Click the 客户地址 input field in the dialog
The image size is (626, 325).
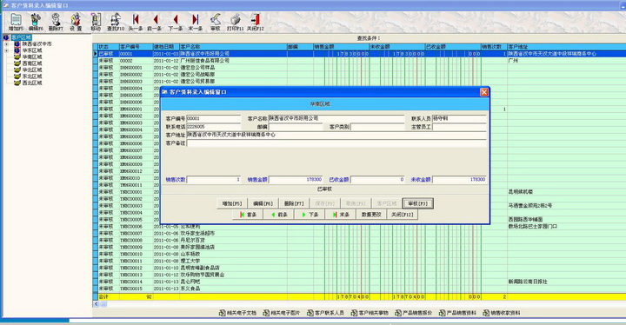point(336,135)
